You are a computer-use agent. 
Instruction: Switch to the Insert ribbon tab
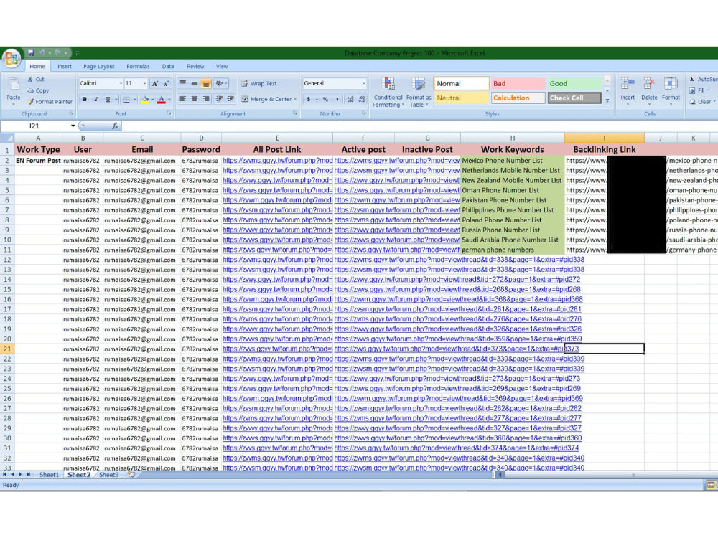[x=64, y=66]
